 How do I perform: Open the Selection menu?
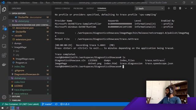tap(25, 2)
